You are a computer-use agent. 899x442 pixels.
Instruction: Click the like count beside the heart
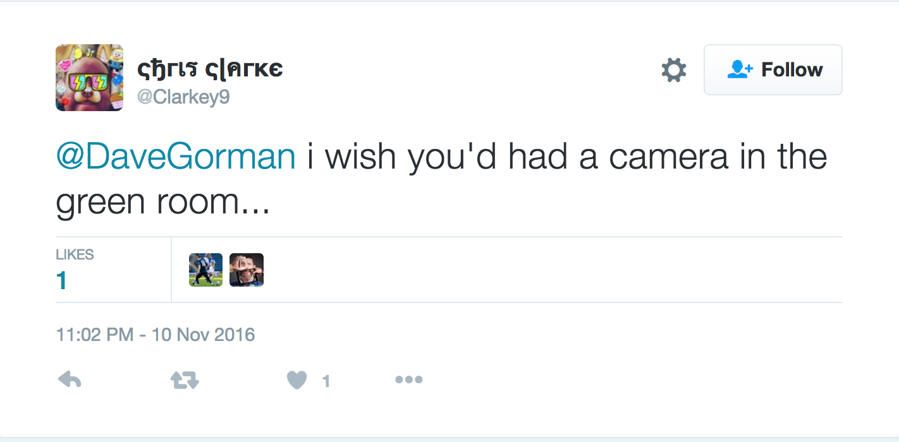point(326,381)
